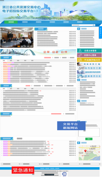Click the panel icon above phone number 0571-87631177
The width and height of the screenshot is (102, 181).
(79, 101)
